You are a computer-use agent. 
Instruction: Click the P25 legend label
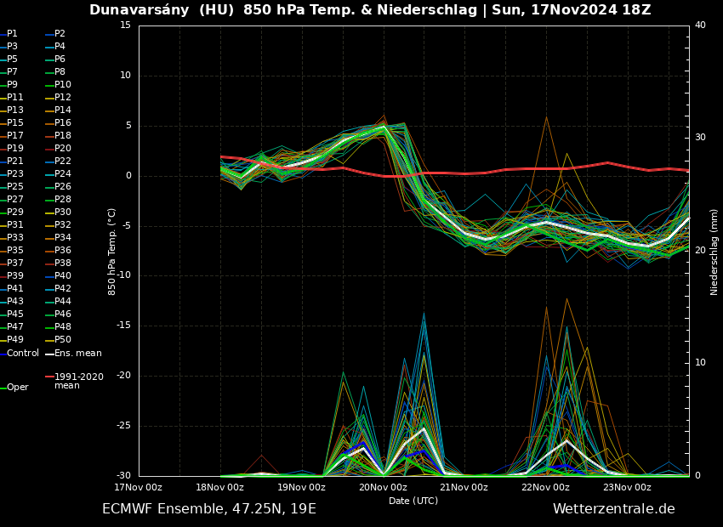[15, 187]
